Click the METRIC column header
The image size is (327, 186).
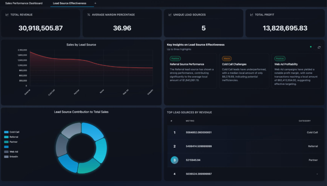point(190,121)
